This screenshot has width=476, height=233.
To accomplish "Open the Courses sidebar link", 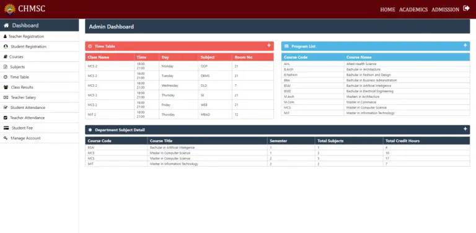I will click(40, 57).
